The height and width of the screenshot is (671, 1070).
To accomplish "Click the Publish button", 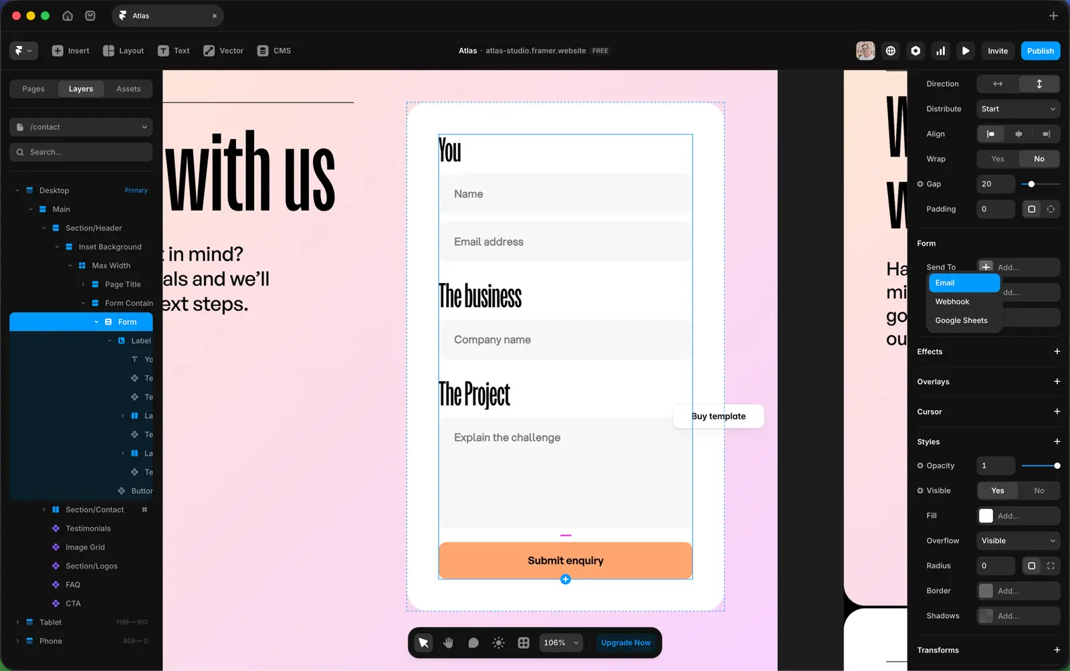I will tap(1041, 51).
